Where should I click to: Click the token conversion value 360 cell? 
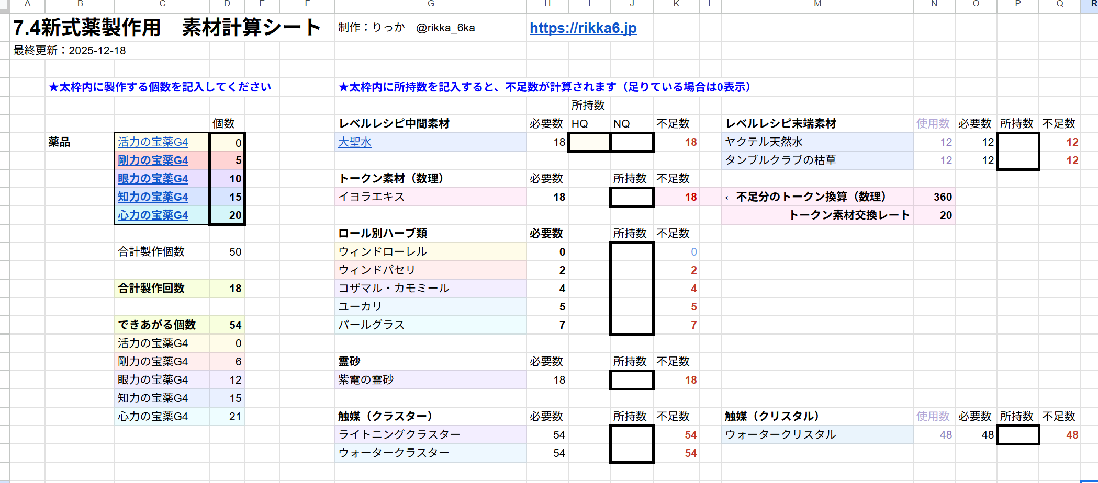(x=934, y=197)
